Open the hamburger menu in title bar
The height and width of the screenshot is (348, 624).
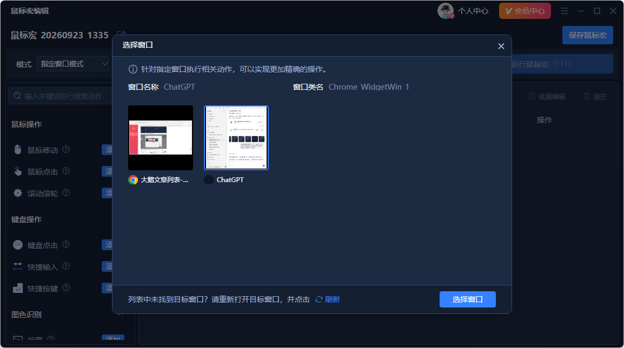point(565,11)
